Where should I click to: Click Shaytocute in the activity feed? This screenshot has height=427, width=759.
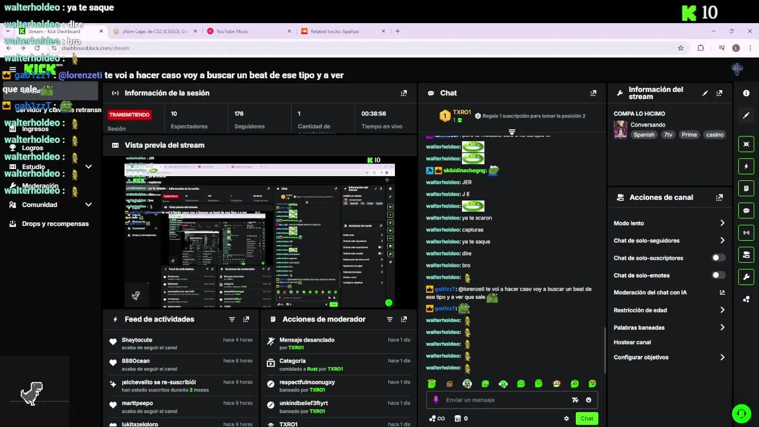tap(137, 340)
